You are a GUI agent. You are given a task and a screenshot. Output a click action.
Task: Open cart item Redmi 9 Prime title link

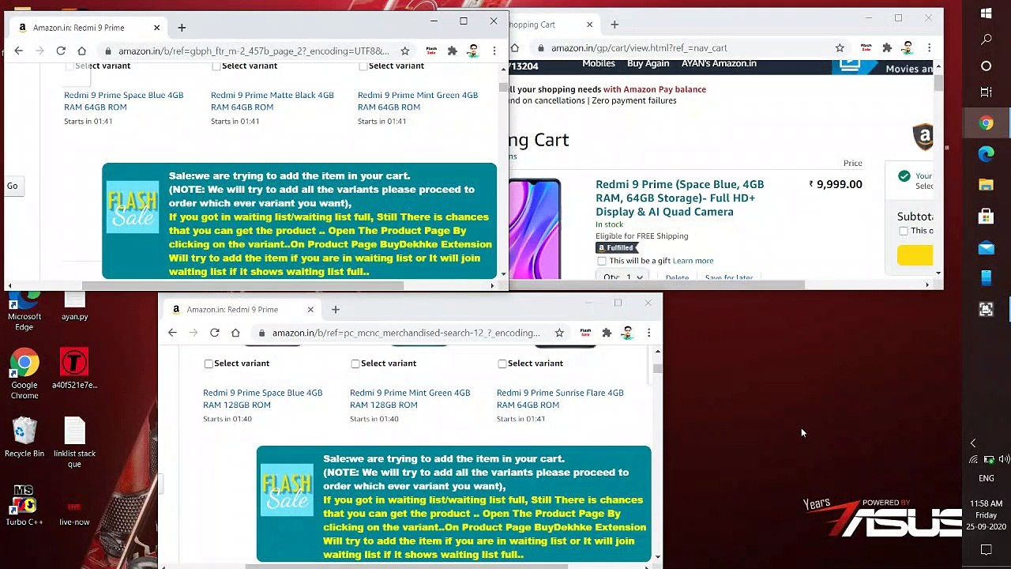pyautogui.click(x=679, y=198)
